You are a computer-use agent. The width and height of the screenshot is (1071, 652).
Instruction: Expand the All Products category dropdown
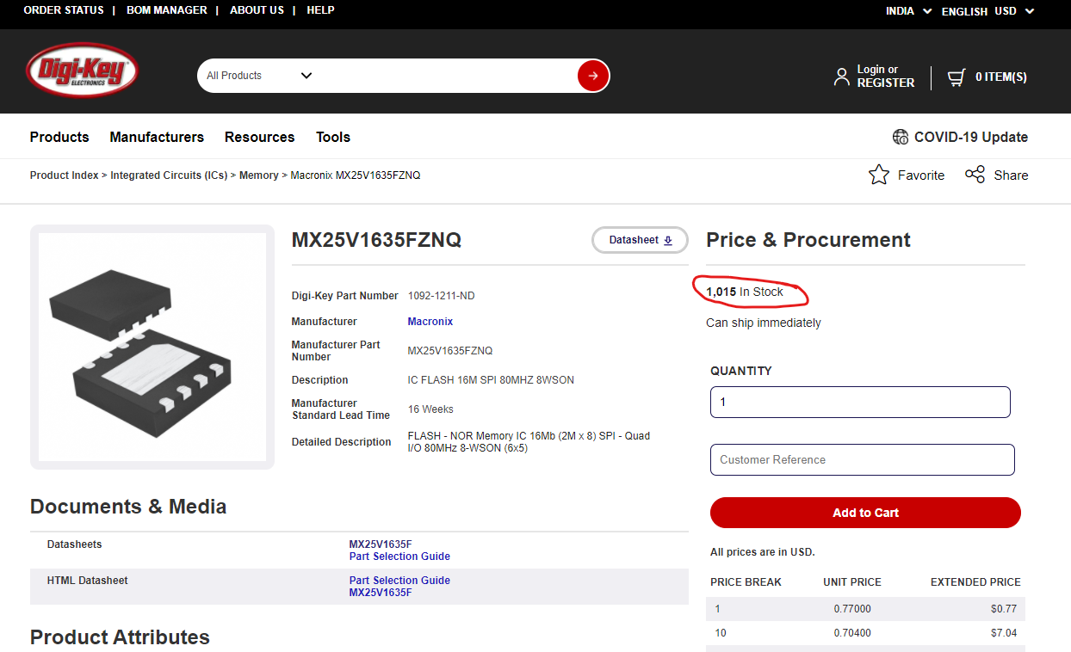click(x=258, y=76)
